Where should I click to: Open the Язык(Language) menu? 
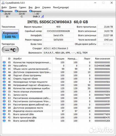tap(61, 8)
